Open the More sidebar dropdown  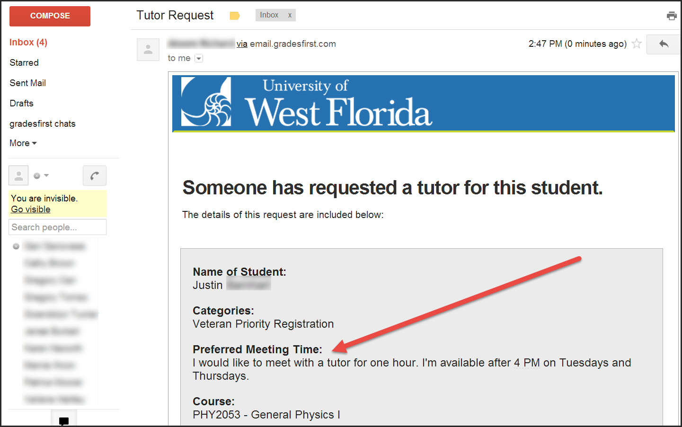pyautogui.click(x=23, y=143)
